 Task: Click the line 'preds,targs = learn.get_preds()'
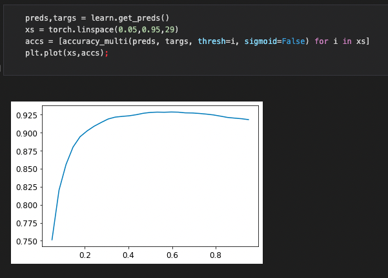tap(97, 18)
